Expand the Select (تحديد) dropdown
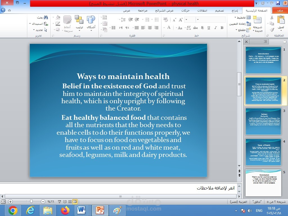Screen dimensions: 288x216 (x=34, y=30)
